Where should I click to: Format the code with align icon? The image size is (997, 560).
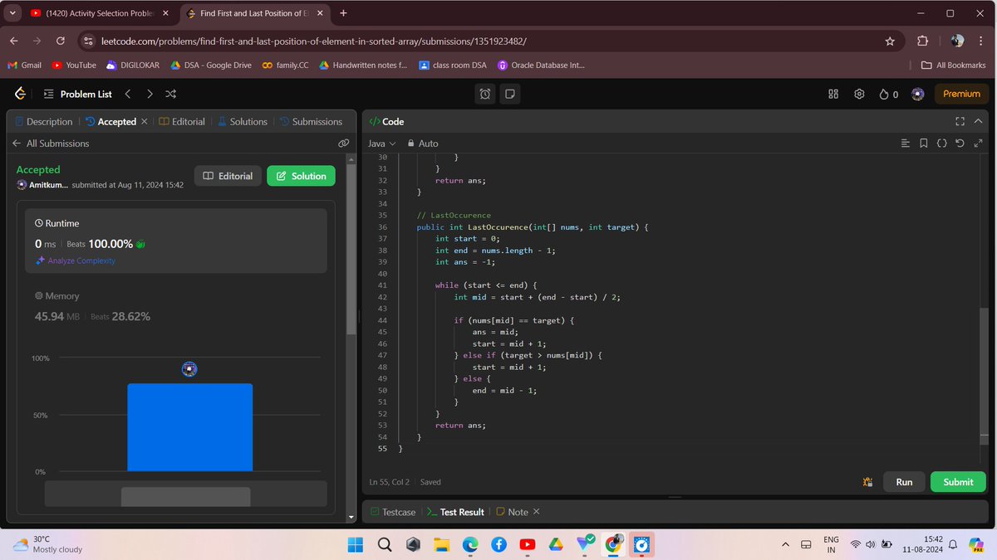tap(905, 144)
